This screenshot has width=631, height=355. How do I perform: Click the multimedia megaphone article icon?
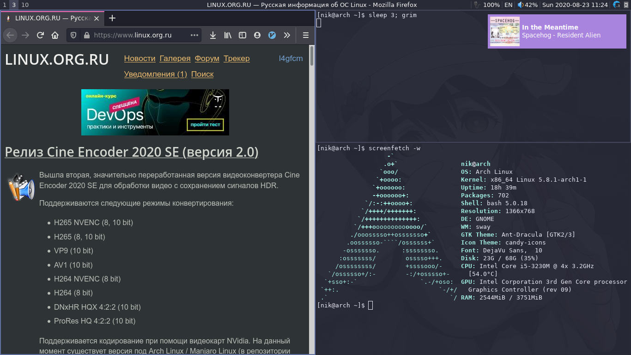pyautogui.click(x=21, y=187)
